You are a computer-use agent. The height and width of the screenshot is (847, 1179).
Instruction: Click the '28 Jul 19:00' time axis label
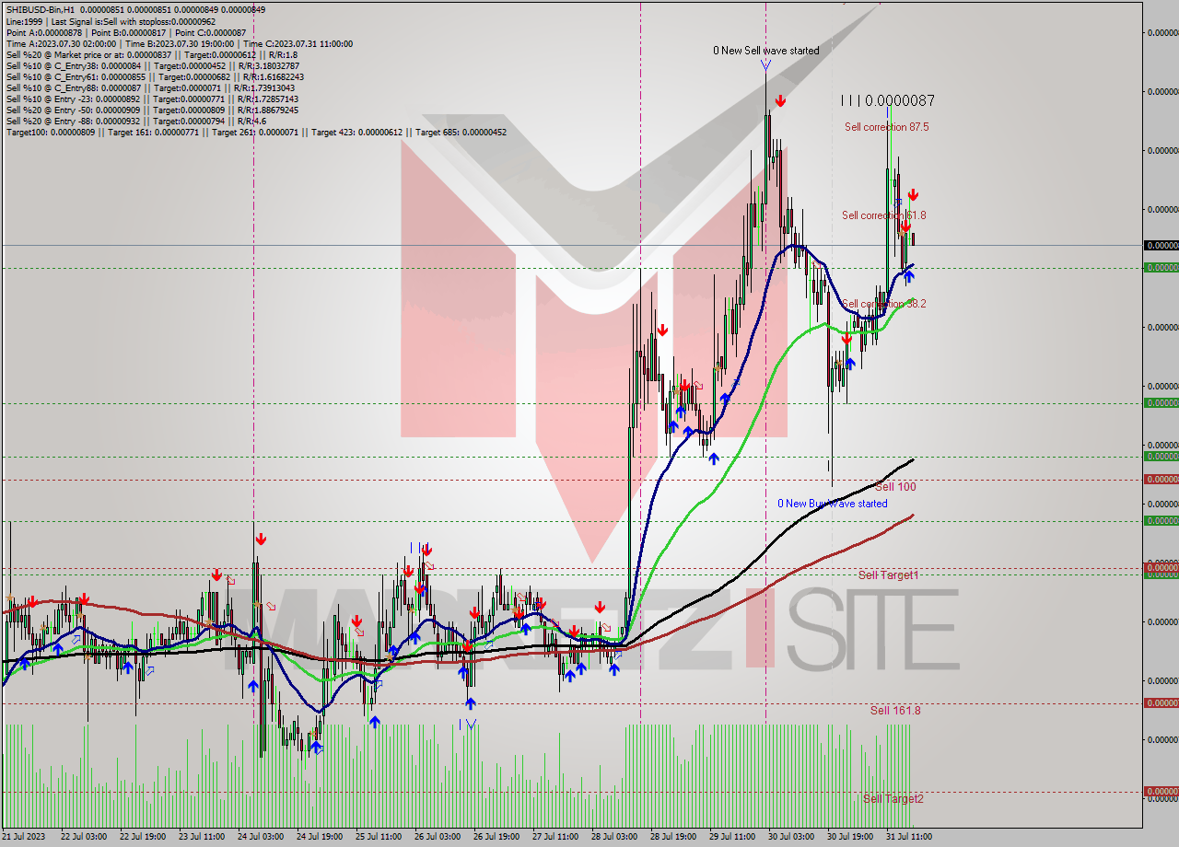coord(673,837)
